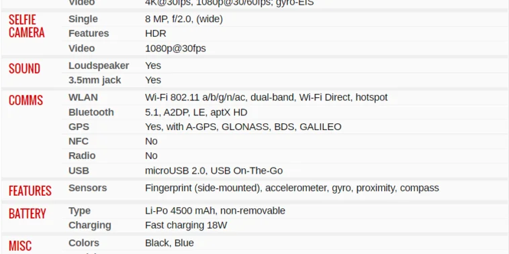Image resolution: width=509 pixels, height=254 pixels.
Task: Open the selfie camera Single label
Action: pos(83,19)
